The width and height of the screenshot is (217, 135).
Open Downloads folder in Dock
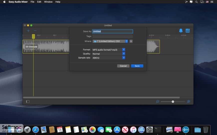pos(198,130)
